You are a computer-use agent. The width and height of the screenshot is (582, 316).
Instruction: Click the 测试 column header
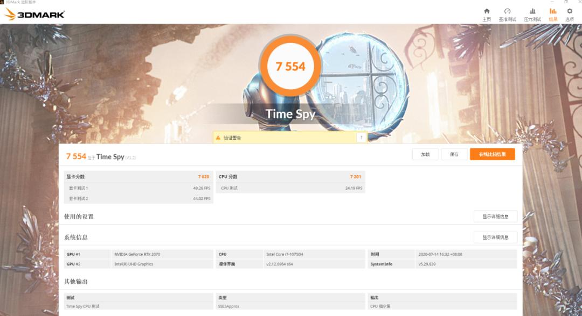tap(71, 298)
